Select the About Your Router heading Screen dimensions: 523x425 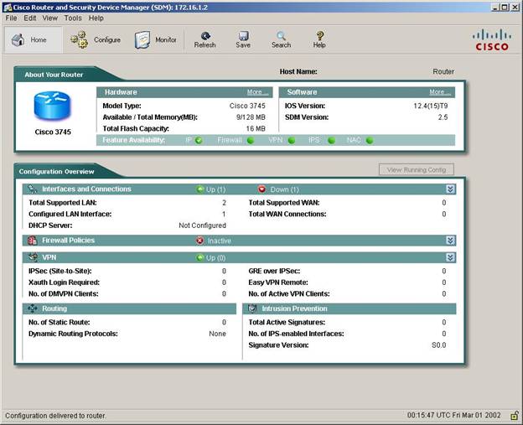(x=54, y=75)
